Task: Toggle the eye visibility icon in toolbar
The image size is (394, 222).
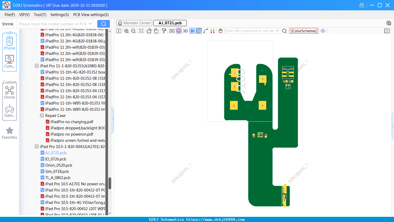Action: 323,31
